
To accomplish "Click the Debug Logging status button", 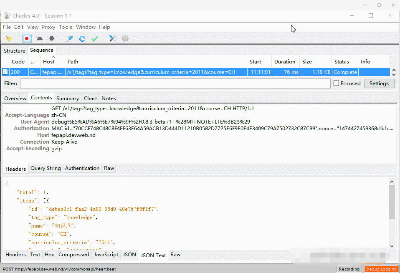I will (x=381, y=269).
